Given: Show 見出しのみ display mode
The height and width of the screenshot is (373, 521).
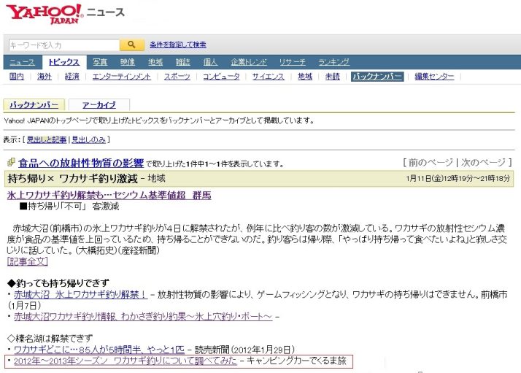Looking at the screenshot, I should pos(90,139).
